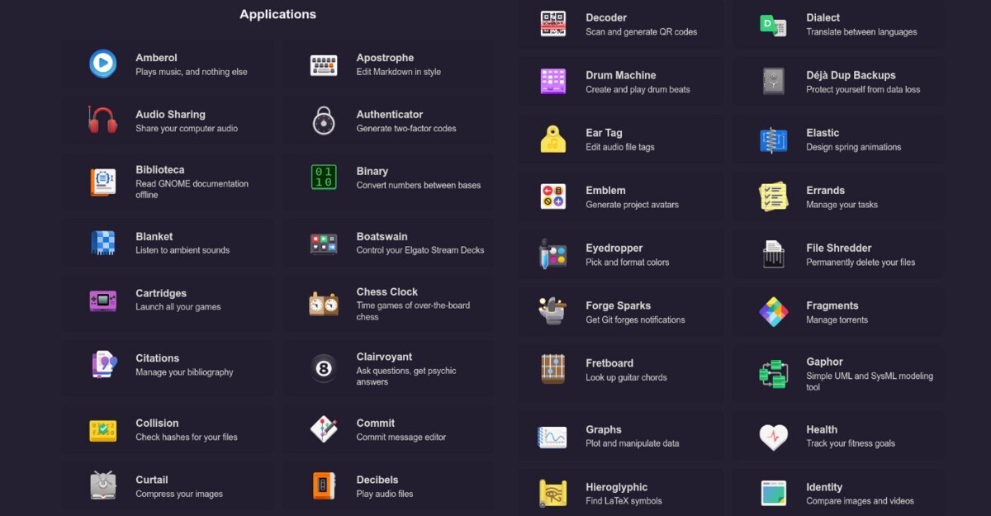This screenshot has width=991, height=516.
Task: Click 'Convert numbers between bases' text
Action: click(419, 186)
